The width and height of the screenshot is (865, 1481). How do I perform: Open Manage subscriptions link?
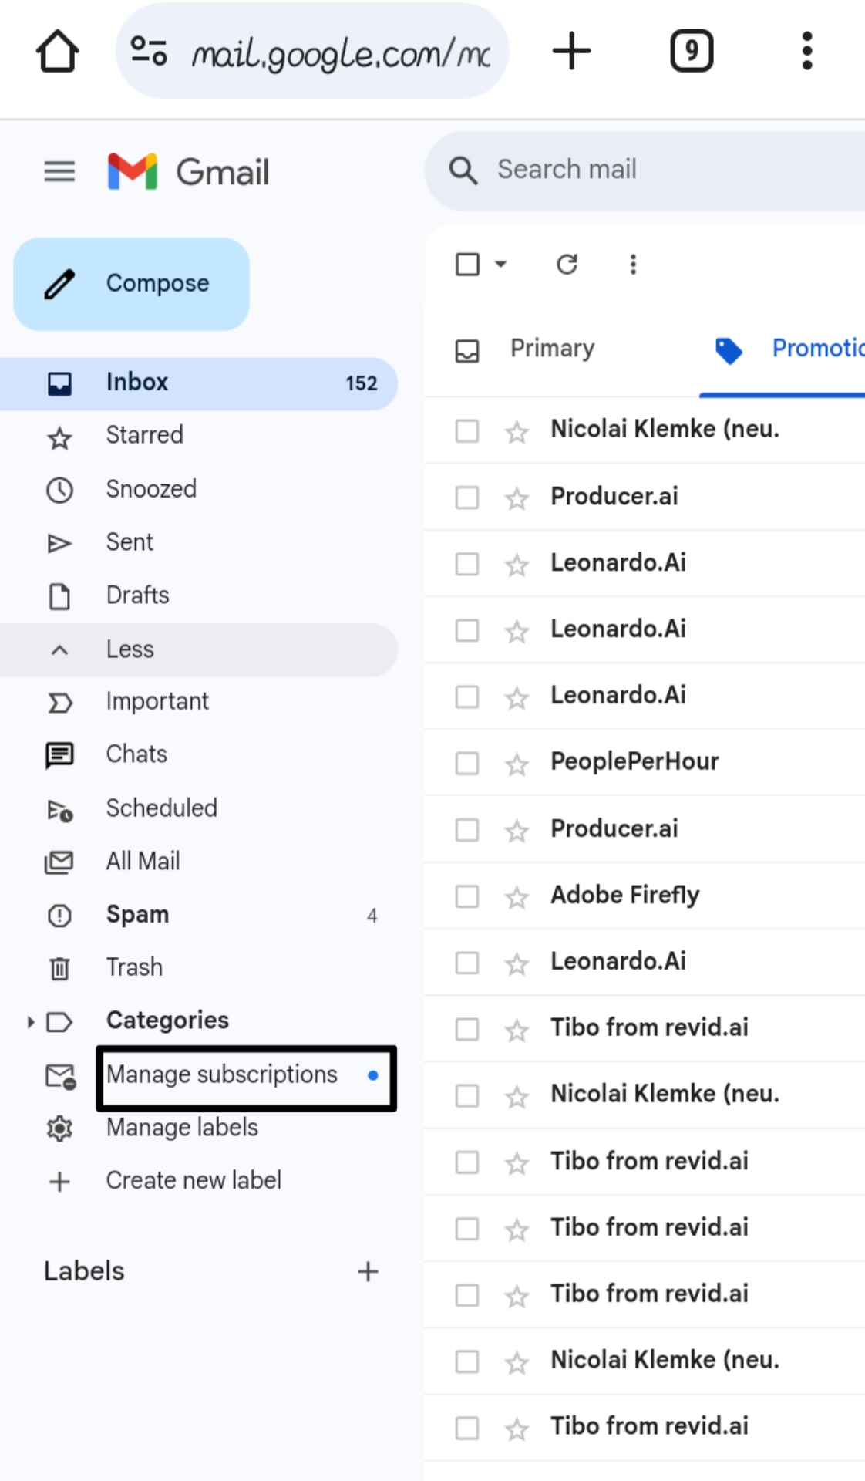[x=222, y=1074]
